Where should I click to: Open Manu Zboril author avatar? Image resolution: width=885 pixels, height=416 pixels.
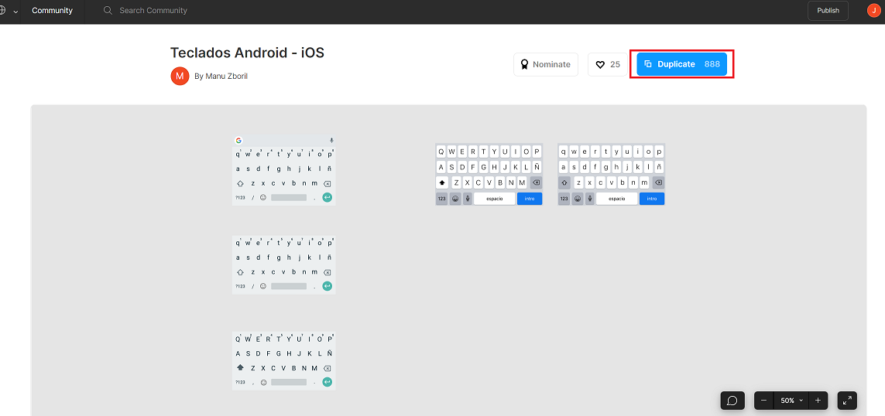click(180, 76)
